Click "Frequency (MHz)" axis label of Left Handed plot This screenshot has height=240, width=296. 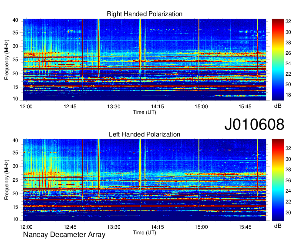[7, 180]
